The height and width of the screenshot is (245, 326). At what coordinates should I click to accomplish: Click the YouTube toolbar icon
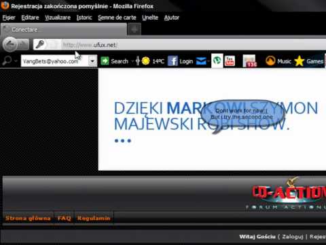coord(230,61)
